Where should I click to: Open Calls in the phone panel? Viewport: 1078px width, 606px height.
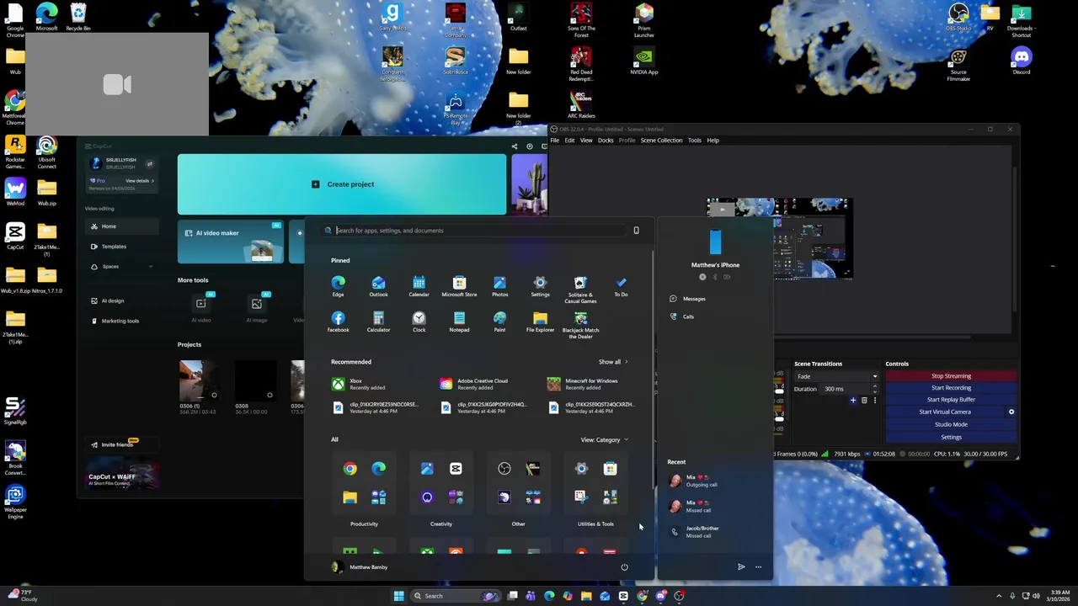(682, 316)
